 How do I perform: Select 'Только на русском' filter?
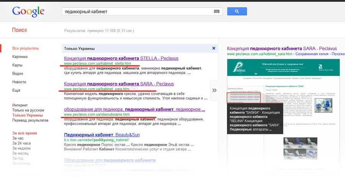(28, 110)
